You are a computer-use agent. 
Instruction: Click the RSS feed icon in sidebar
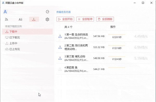[x=6, y=19]
